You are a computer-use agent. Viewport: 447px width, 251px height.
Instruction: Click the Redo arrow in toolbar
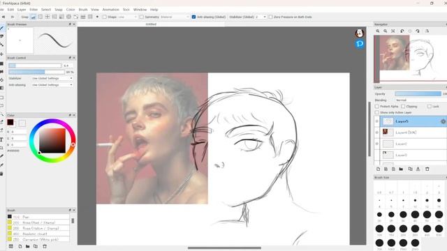tap(13, 17)
